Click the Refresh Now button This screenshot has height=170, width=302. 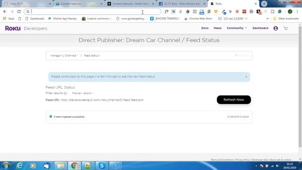pyautogui.click(x=234, y=100)
